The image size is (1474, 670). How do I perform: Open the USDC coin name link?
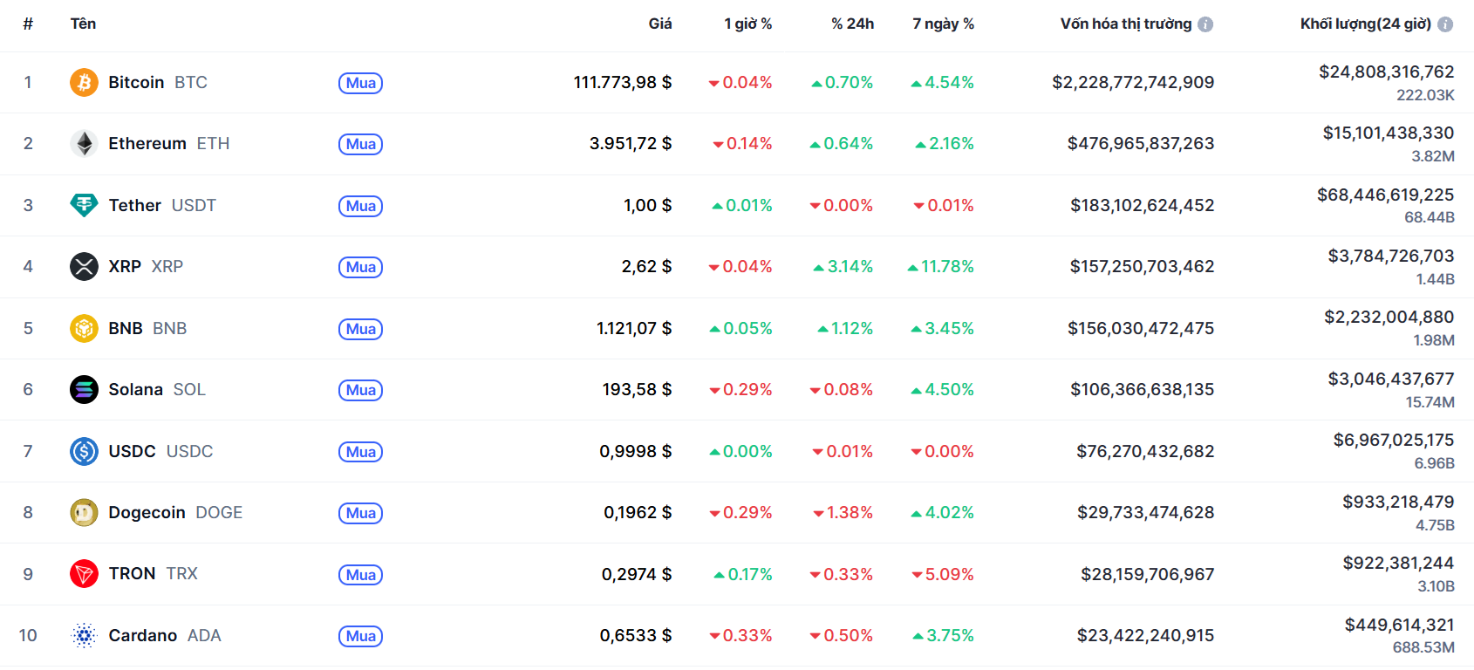[x=132, y=452]
